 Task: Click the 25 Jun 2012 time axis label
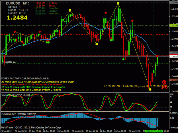coord(6,131)
